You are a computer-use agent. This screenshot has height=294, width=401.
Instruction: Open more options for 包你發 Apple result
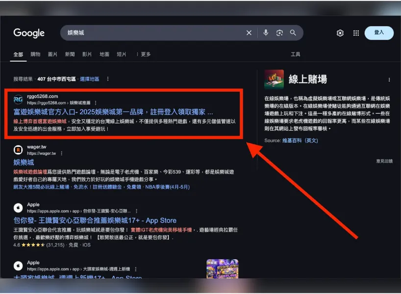click(x=137, y=211)
